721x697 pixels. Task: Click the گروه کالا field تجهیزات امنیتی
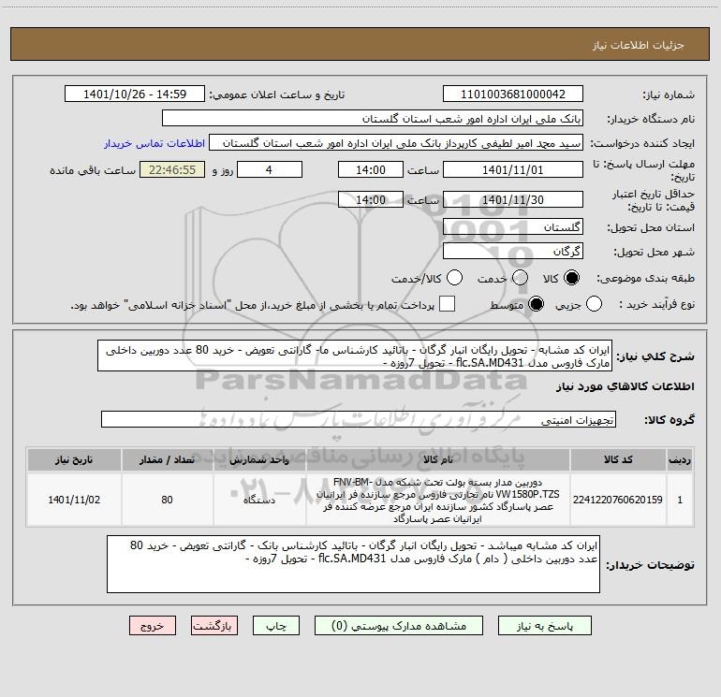pyautogui.click(x=359, y=419)
